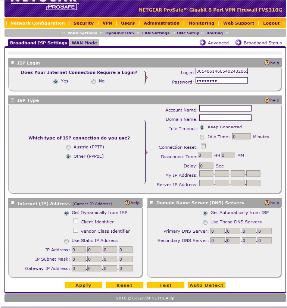Click the Advanced arrow icon
Viewport: 287px width, 308px height.
tap(203, 43)
